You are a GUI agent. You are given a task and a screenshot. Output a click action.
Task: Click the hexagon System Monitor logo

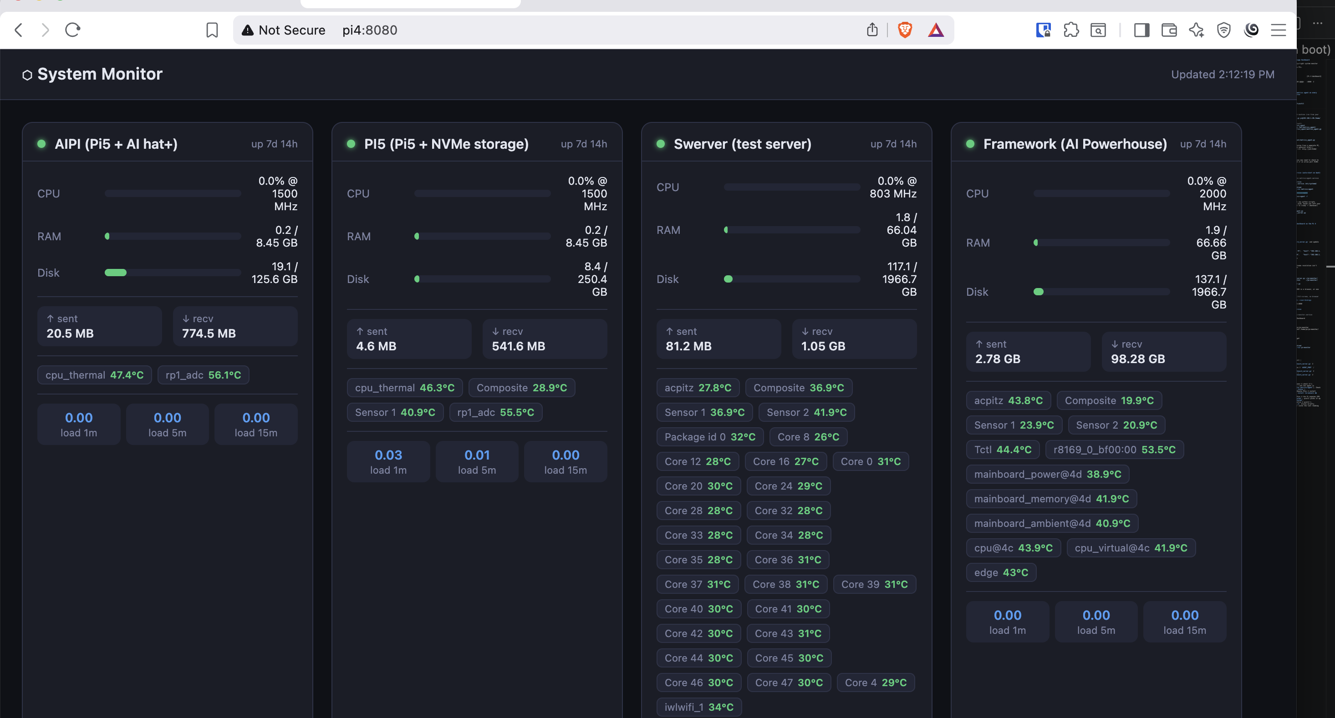click(27, 75)
